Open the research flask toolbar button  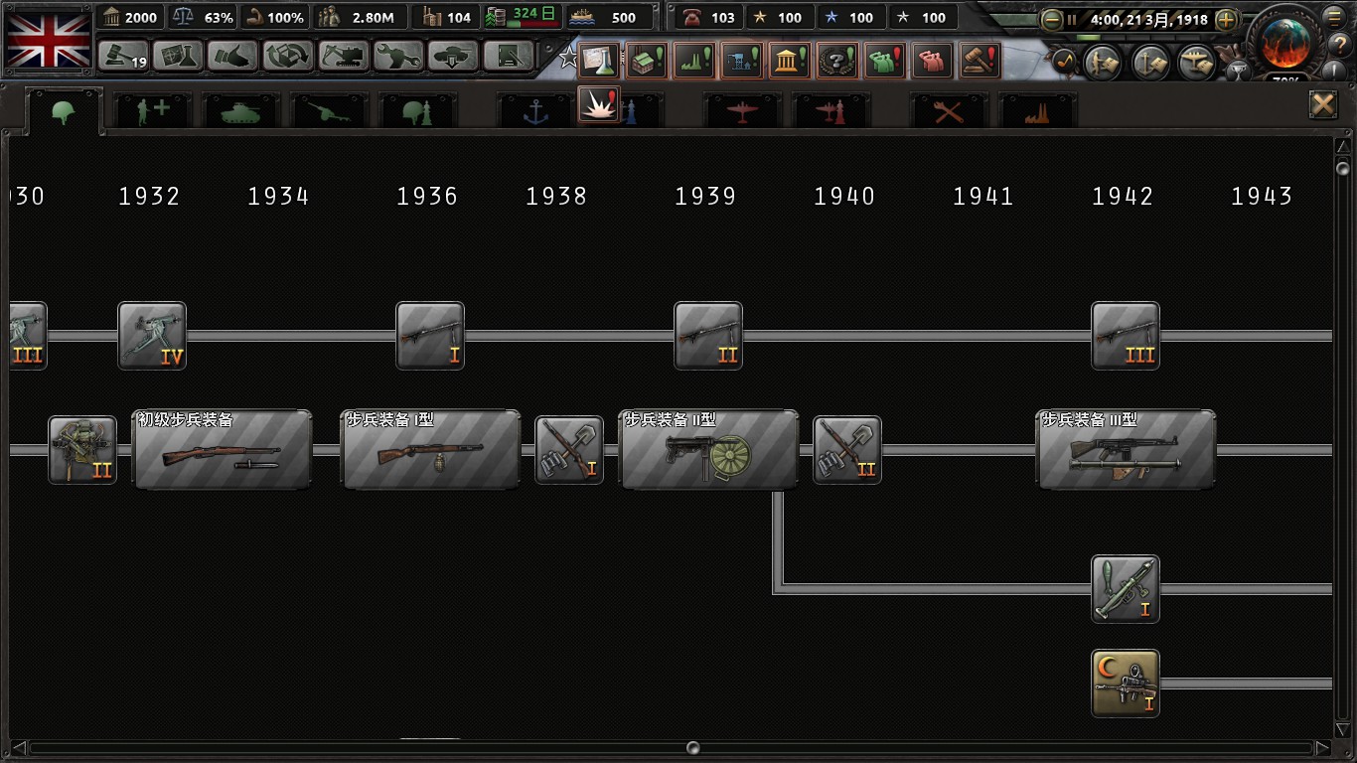(178, 56)
